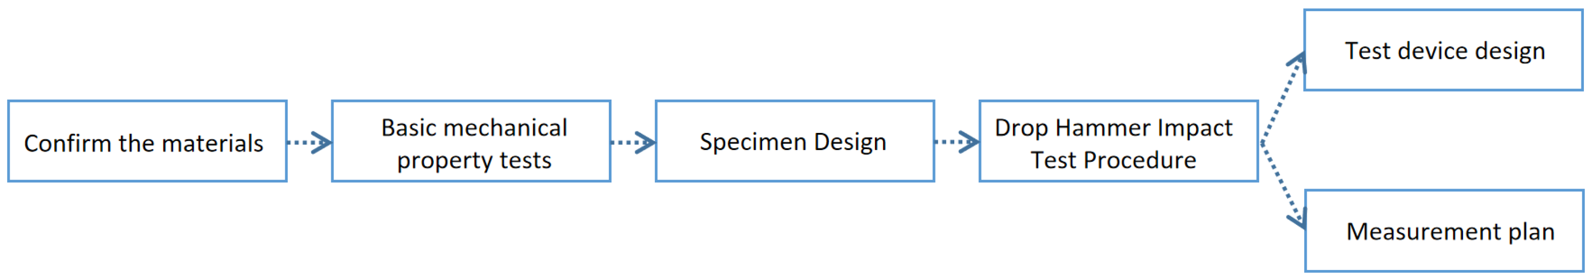1592x279 pixels.
Task: Click the word "device" in the top-right box
Action: coord(1432,51)
